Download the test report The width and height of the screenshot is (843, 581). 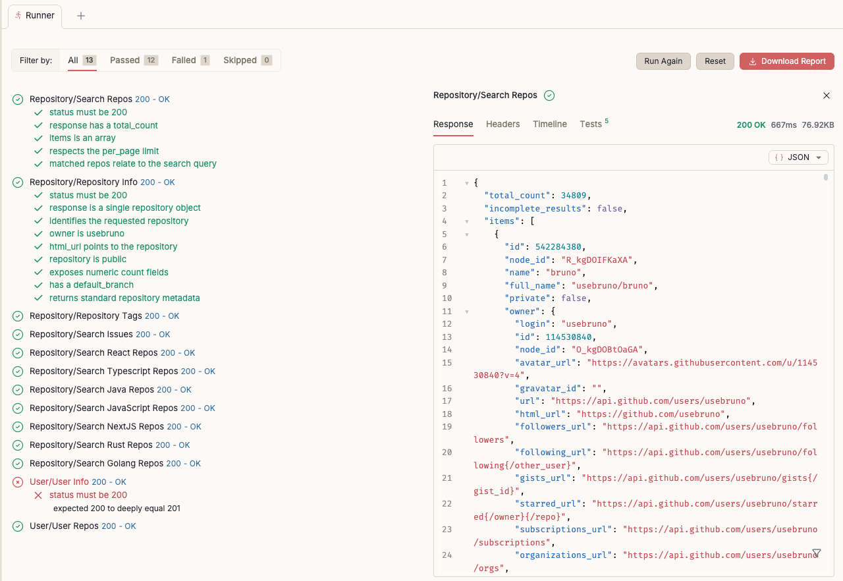(x=787, y=61)
